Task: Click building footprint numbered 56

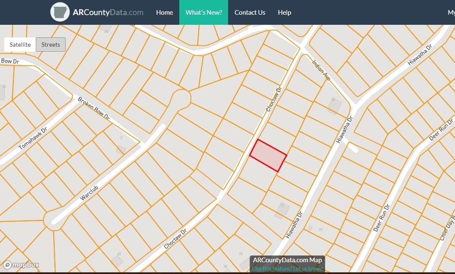Action: tap(335, 106)
